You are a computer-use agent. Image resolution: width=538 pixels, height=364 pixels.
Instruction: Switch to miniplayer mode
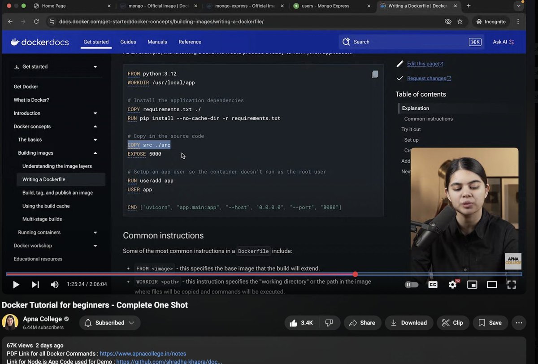(472, 285)
